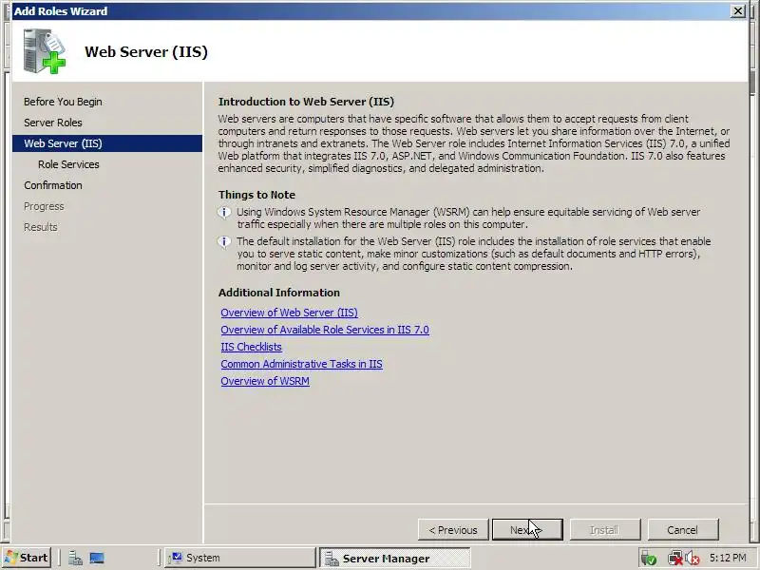This screenshot has height=570, width=760.
Task: Click the Next button
Action: (x=527, y=529)
